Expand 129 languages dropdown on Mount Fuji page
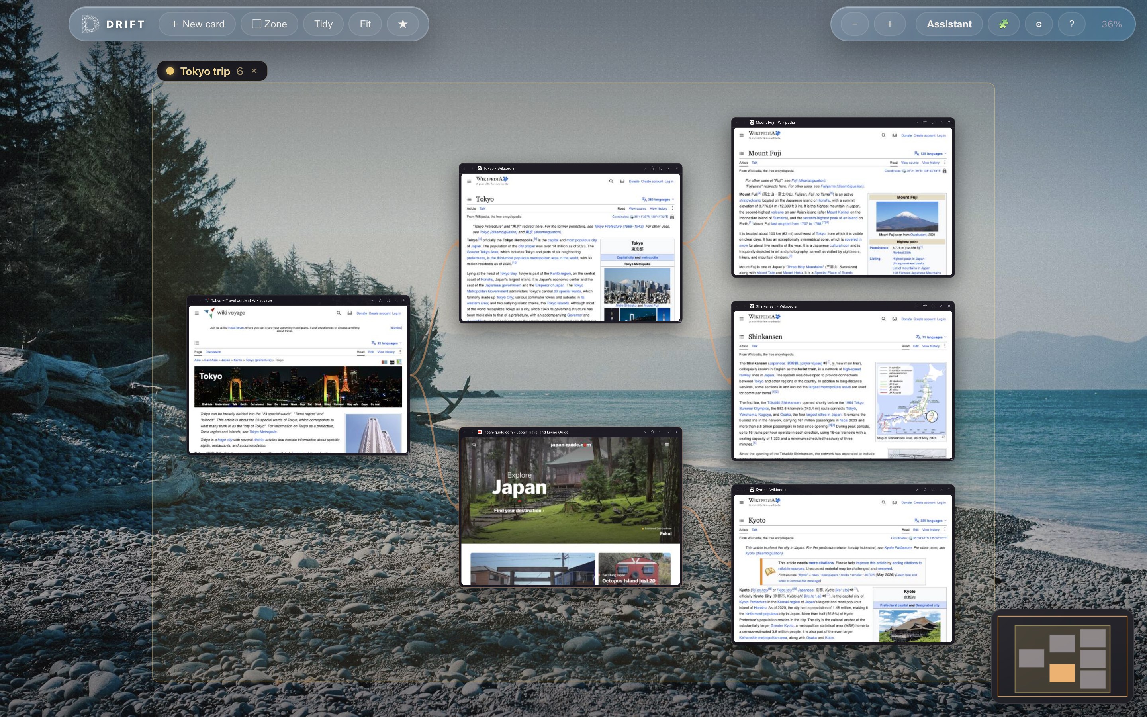 [930, 154]
